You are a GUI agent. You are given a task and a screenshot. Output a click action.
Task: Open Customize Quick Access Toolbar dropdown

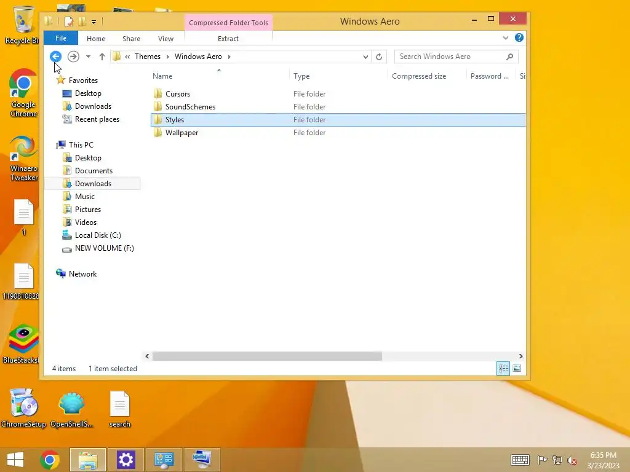[94, 22]
